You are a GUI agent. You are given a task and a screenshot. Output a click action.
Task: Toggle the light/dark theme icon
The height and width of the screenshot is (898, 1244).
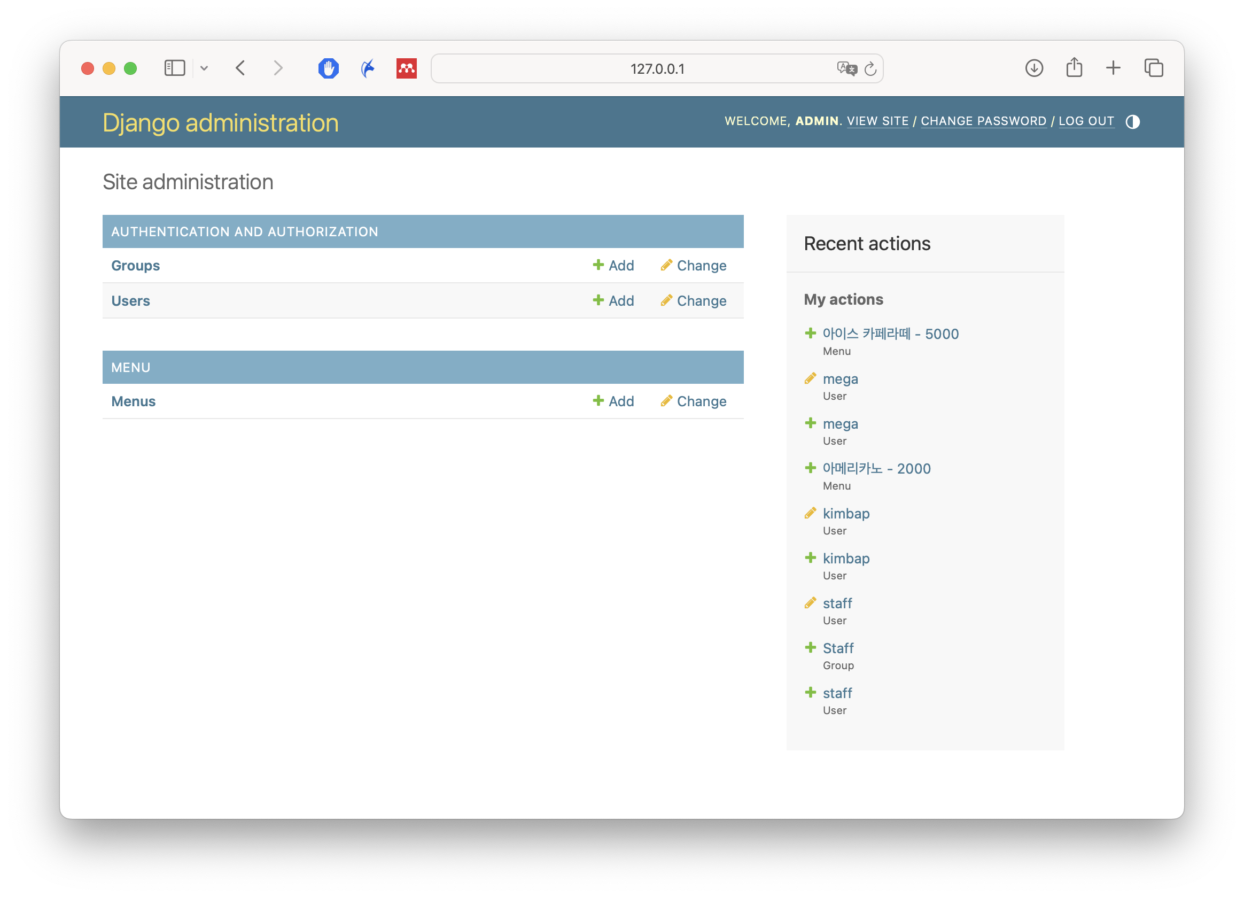coord(1132,122)
